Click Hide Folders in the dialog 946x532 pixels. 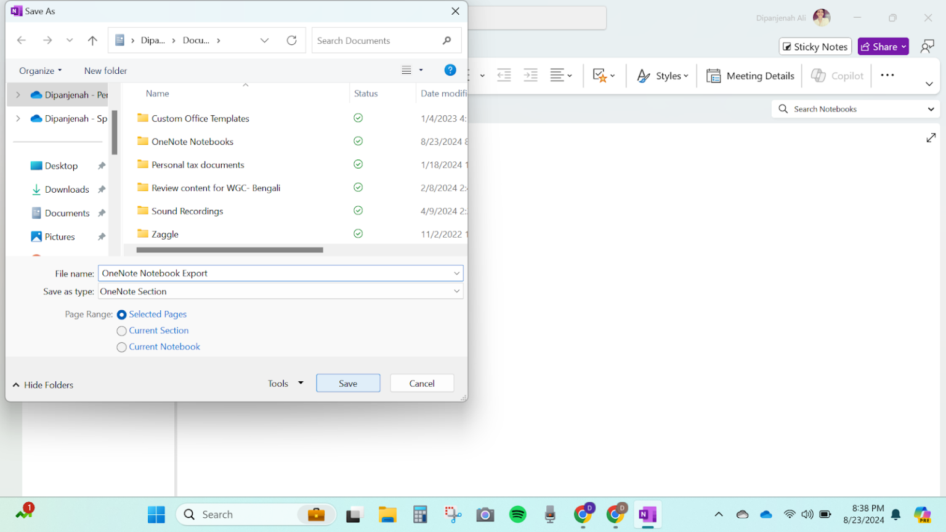click(x=42, y=384)
